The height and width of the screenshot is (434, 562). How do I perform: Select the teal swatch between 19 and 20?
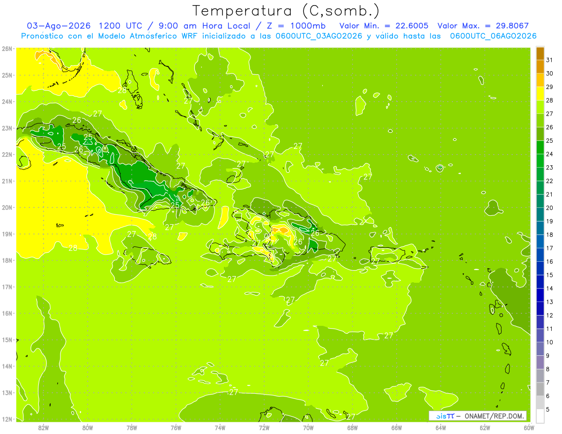[540, 214]
